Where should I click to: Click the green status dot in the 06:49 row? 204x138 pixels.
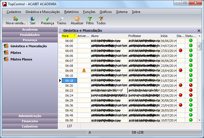(191, 115)
